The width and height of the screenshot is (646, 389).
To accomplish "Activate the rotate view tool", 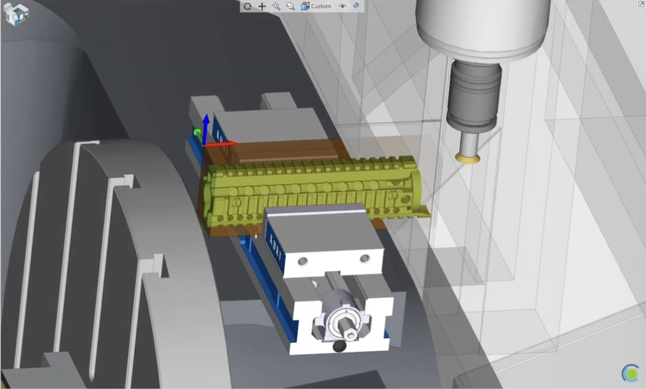I will 247,6.
